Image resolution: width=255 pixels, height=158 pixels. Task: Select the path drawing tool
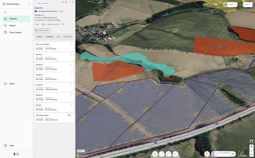pyautogui.click(x=169, y=154)
